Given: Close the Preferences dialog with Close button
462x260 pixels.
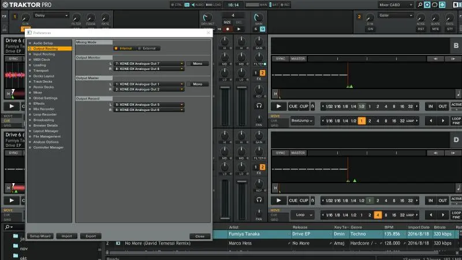Looking at the screenshot, I should 199,236.
